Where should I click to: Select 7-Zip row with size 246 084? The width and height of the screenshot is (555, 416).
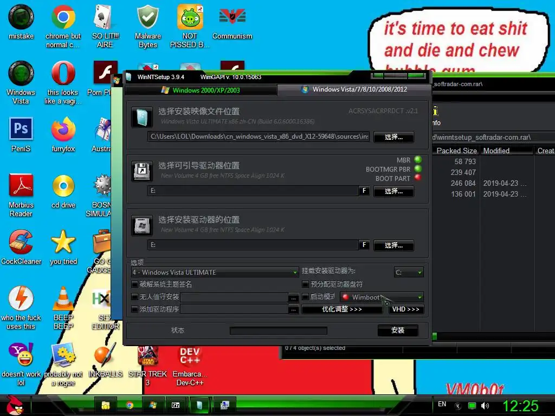[x=494, y=183]
